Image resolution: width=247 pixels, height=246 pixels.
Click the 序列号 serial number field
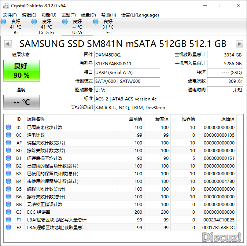(x=127, y=63)
